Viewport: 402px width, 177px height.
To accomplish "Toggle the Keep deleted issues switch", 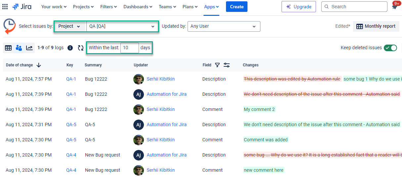I will [390, 48].
